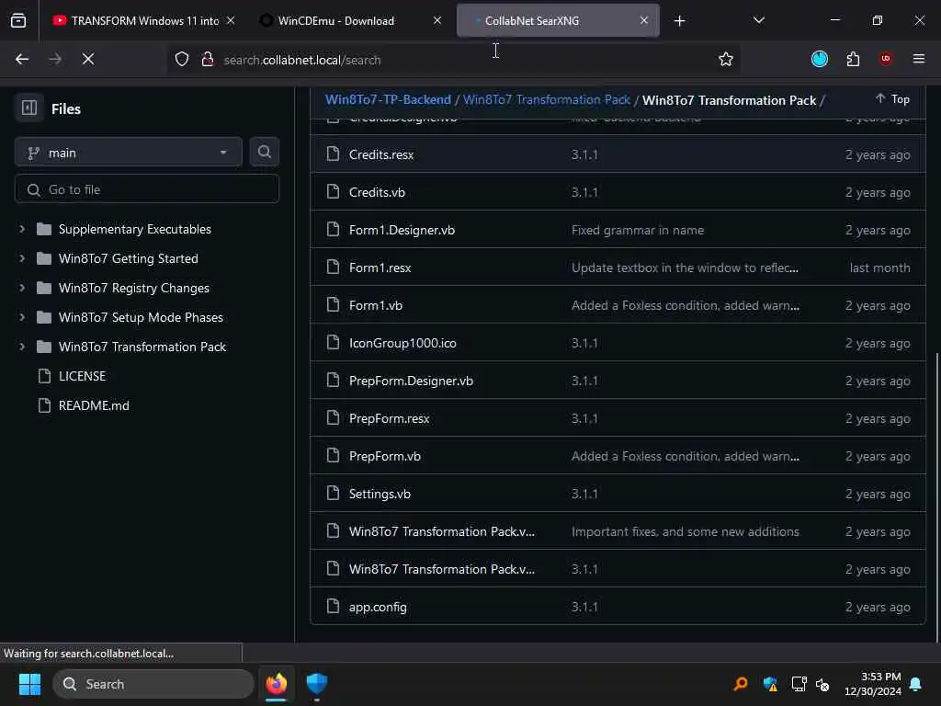Open 'Fixed grammar in name' commit message

point(638,230)
